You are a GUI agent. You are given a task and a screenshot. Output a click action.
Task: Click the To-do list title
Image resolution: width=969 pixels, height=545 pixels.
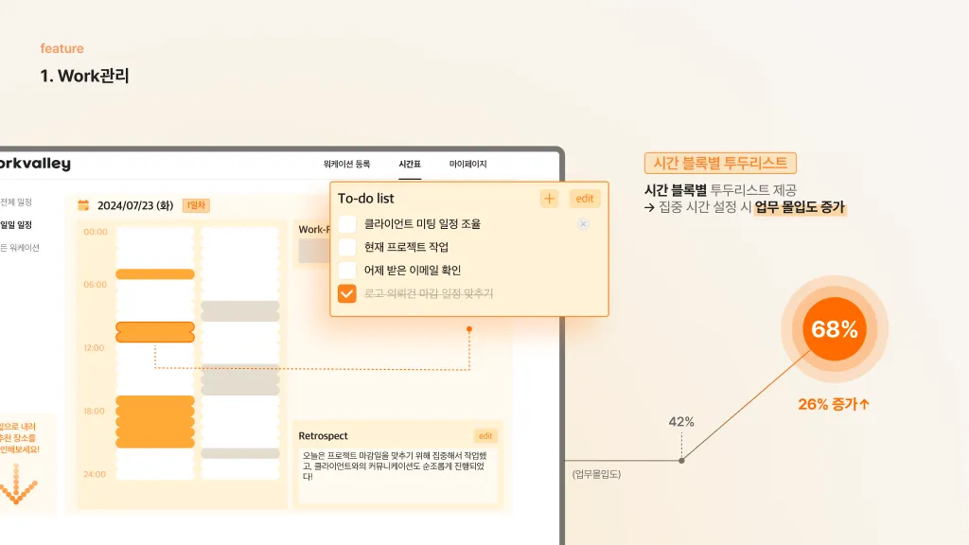[366, 199]
